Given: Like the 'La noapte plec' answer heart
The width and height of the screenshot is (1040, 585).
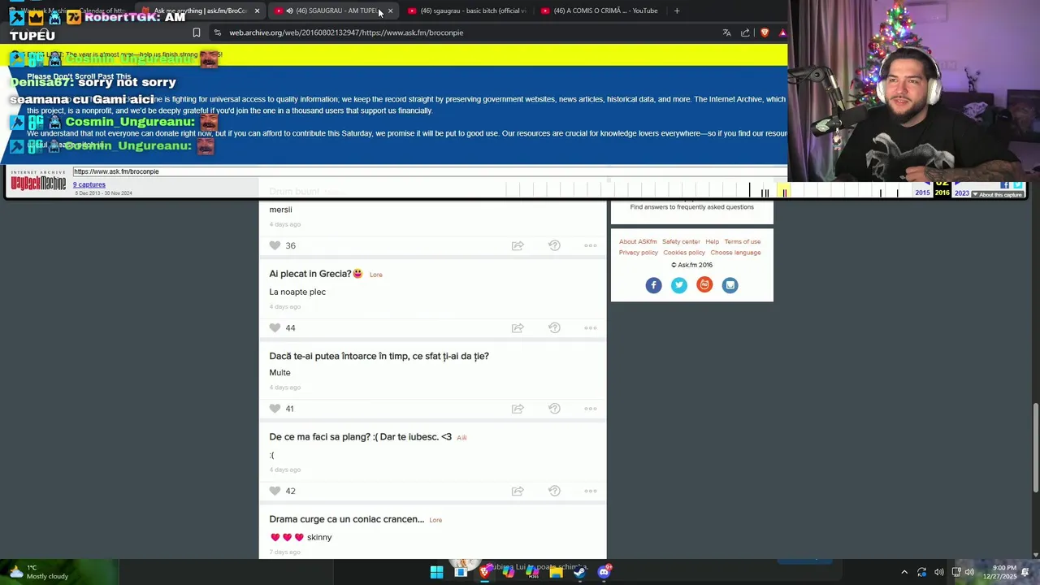Looking at the screenshot, I should (x=275, y=327).
